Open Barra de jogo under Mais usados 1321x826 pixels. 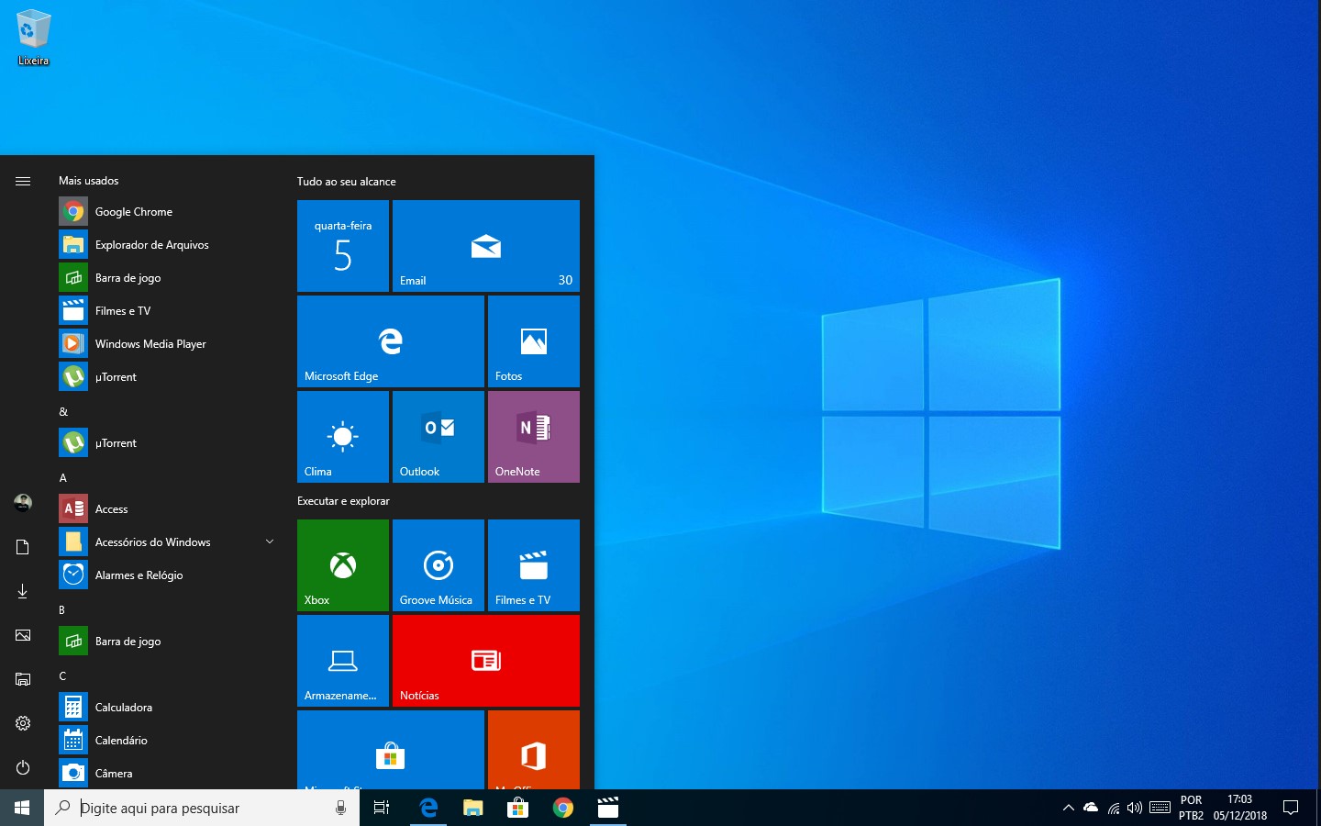click(x=169, y=278)
